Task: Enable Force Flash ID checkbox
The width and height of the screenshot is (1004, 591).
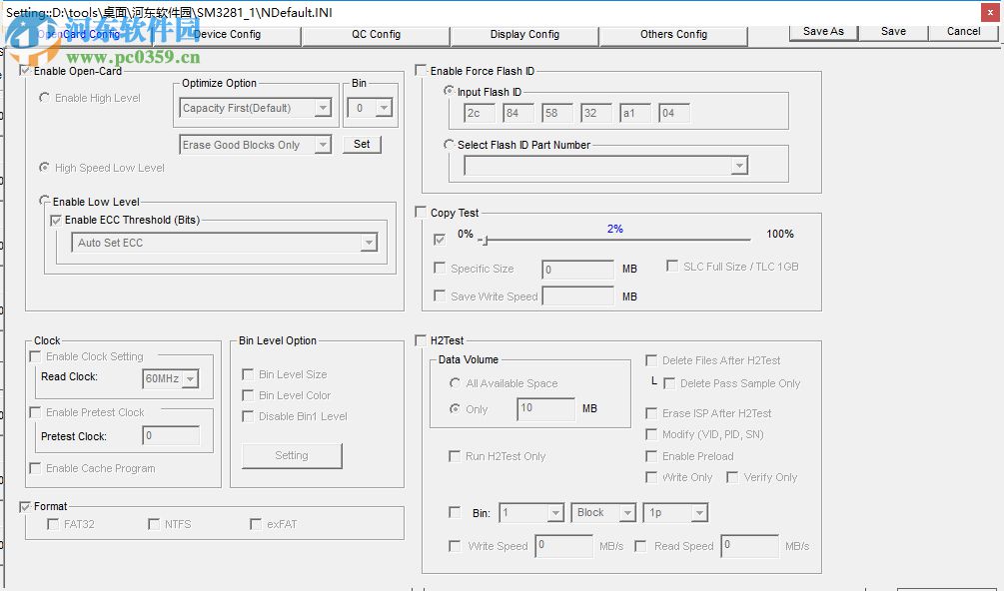Action: [x=422, y=71]
